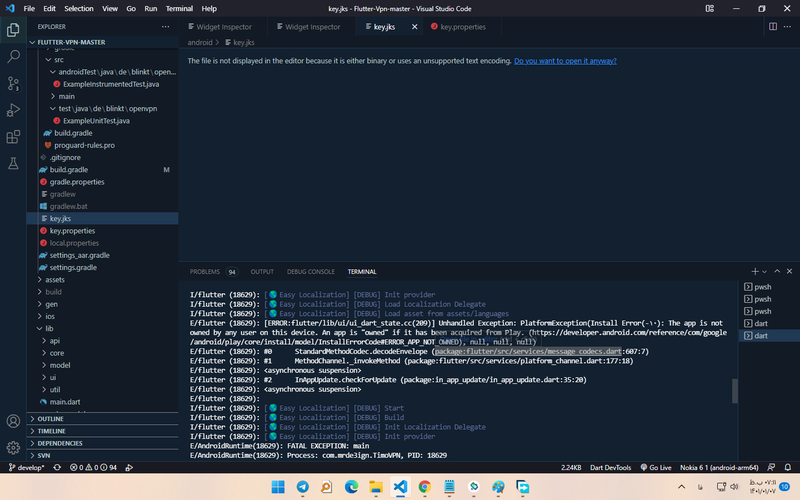Viewport: 800px width, 500px height.
Task: Open proguard-rules.pro file
Action: click(84, 146)
